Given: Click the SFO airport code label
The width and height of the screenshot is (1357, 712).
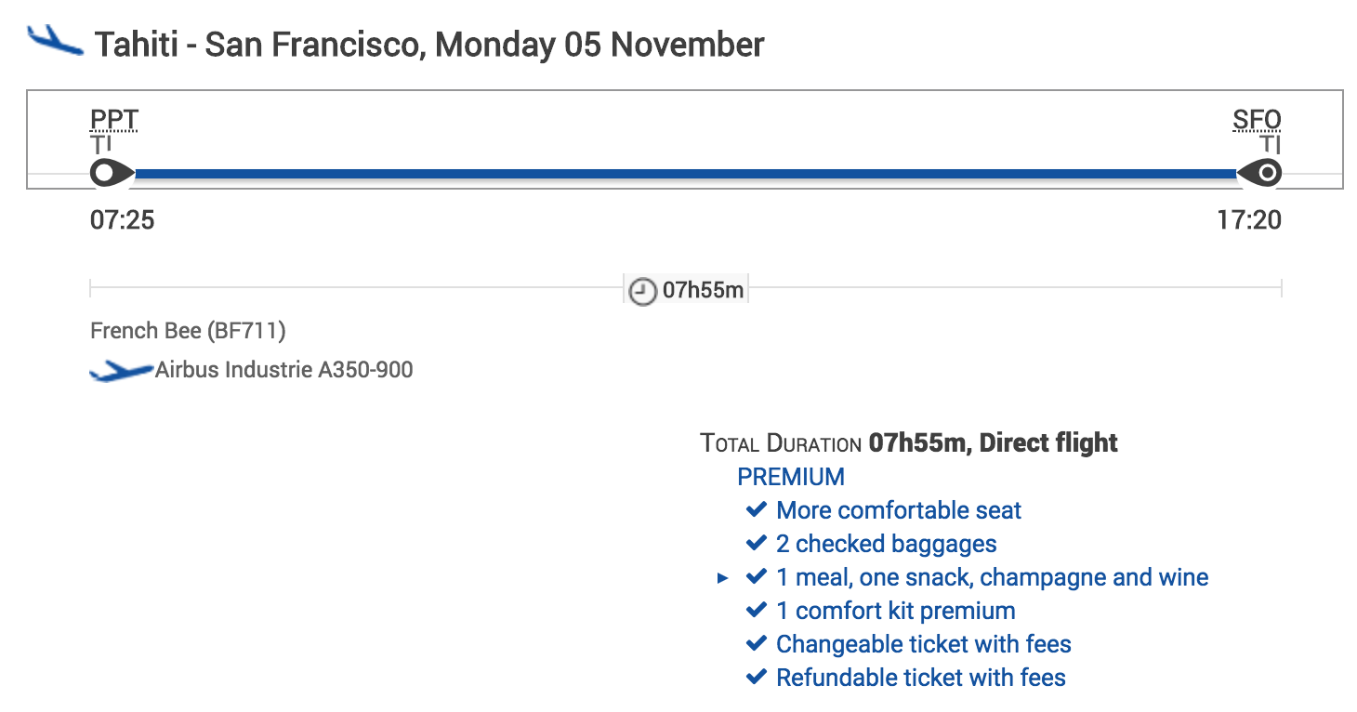Looking at the screenshot, I should pyautogui.click(x=1257, y=120).
